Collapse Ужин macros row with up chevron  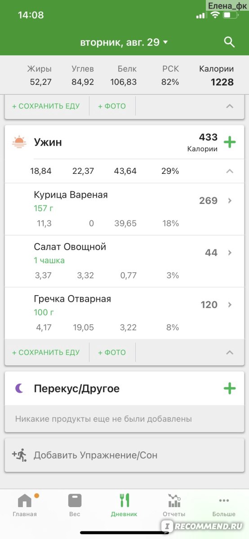pos(230,171)
